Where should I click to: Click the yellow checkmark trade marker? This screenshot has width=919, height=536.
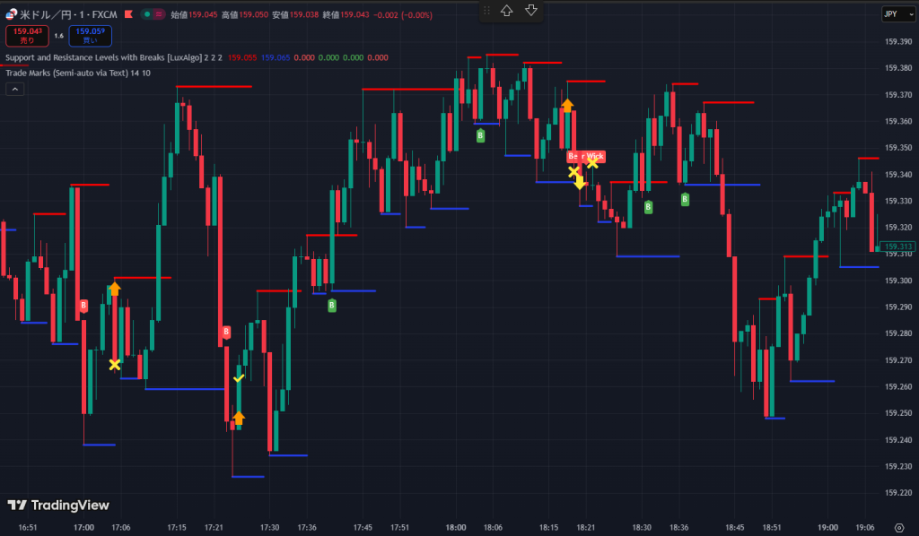(x=238, y=378)
